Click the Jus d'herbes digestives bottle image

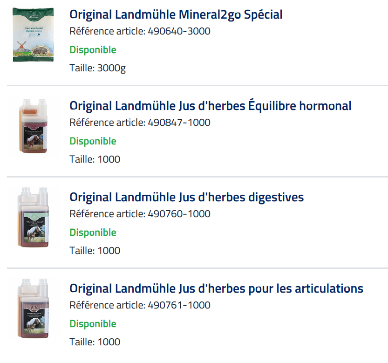point(33,217)
